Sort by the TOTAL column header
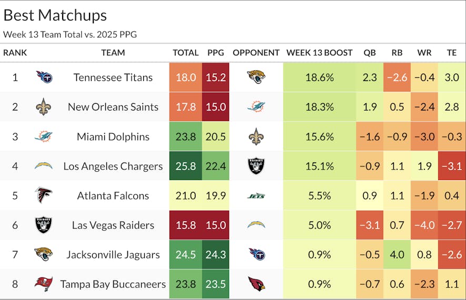 (185, 53)
